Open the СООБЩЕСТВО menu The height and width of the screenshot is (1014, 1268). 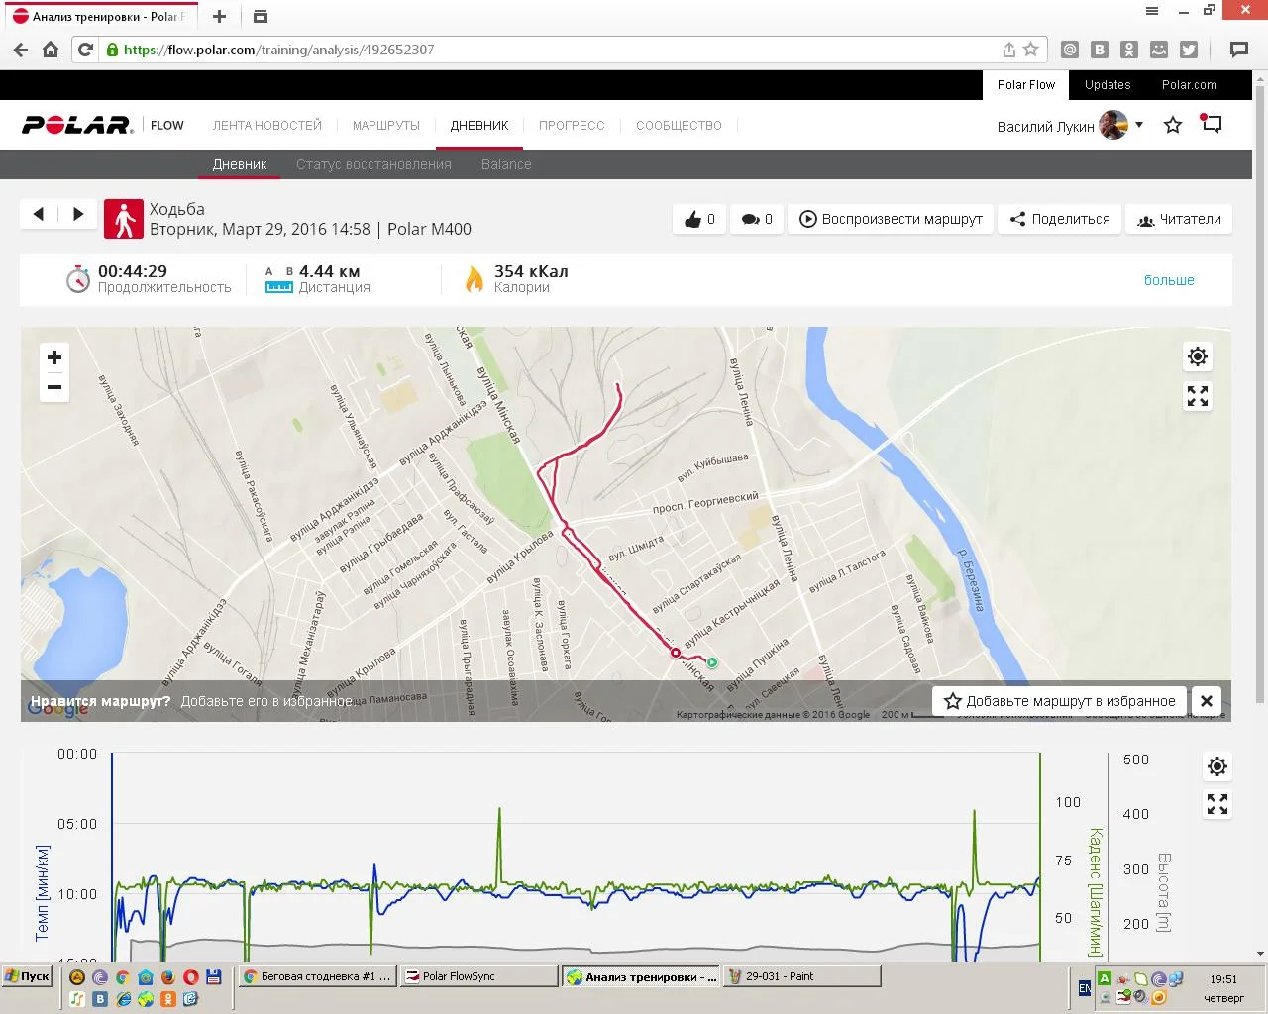679,126
